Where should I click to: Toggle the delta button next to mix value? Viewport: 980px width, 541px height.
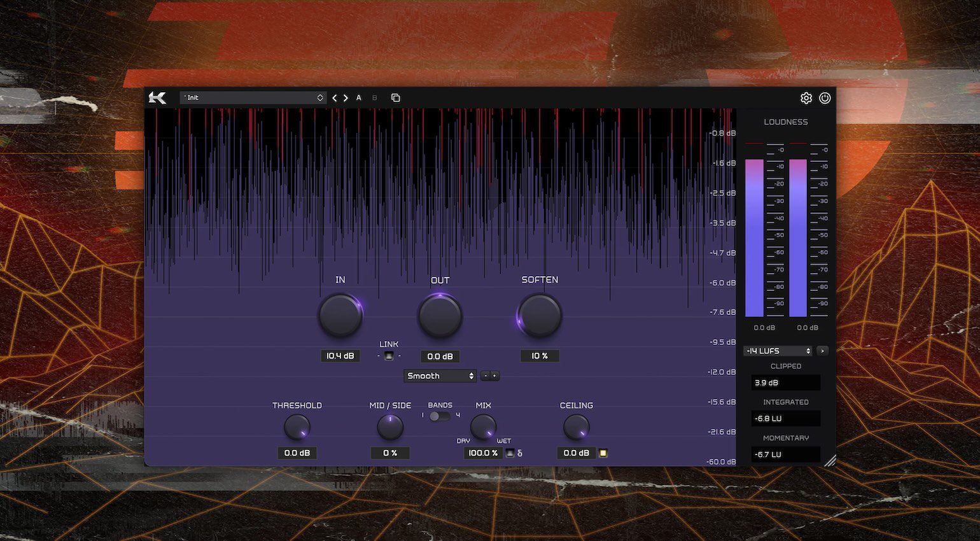click(x=510, y=453)
